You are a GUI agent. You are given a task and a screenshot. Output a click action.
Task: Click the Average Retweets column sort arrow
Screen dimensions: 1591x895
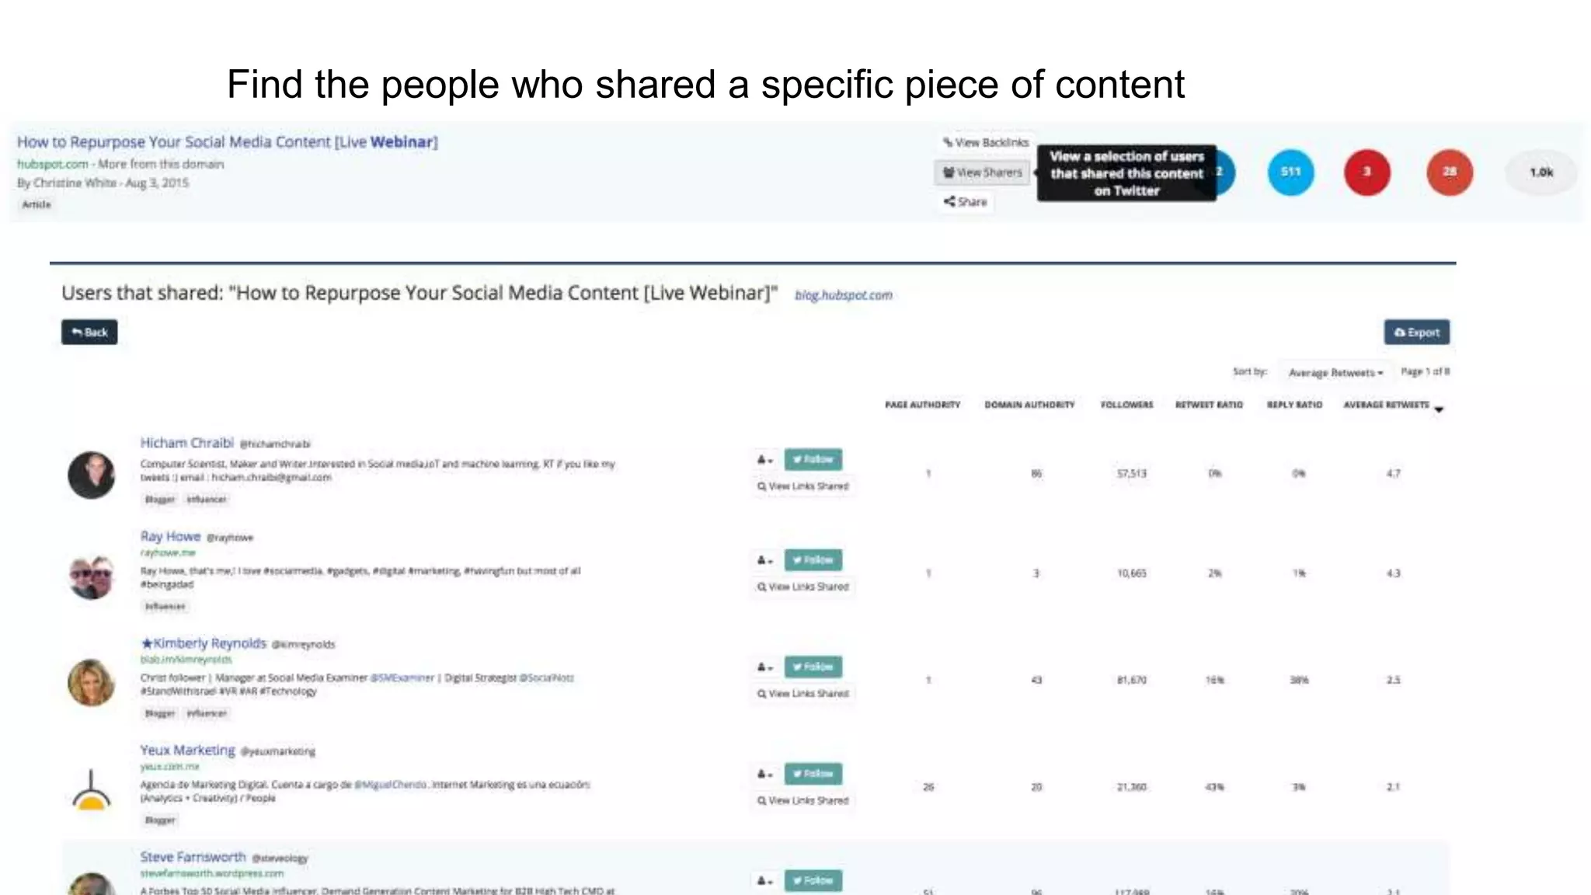[x=1439, y=409]
